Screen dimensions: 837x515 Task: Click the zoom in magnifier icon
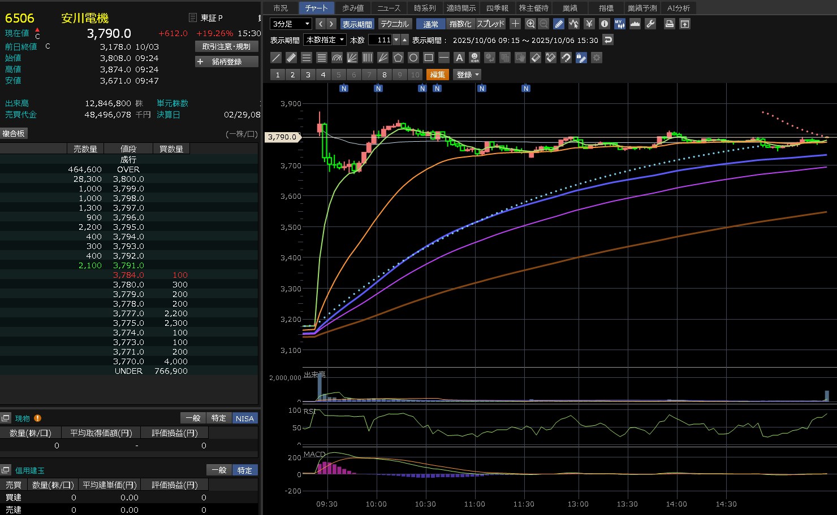(530, 24)
